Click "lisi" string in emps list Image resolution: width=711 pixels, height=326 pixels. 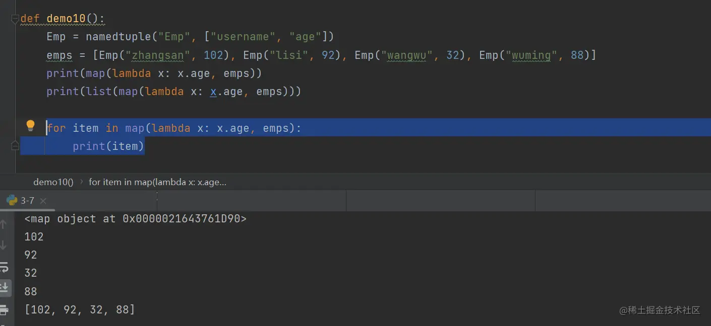(289, 55)
